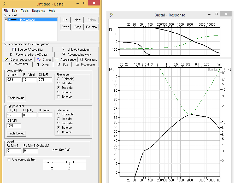
Task: Enable Use conjugate link checkbox
Action: tap(9, 160)
